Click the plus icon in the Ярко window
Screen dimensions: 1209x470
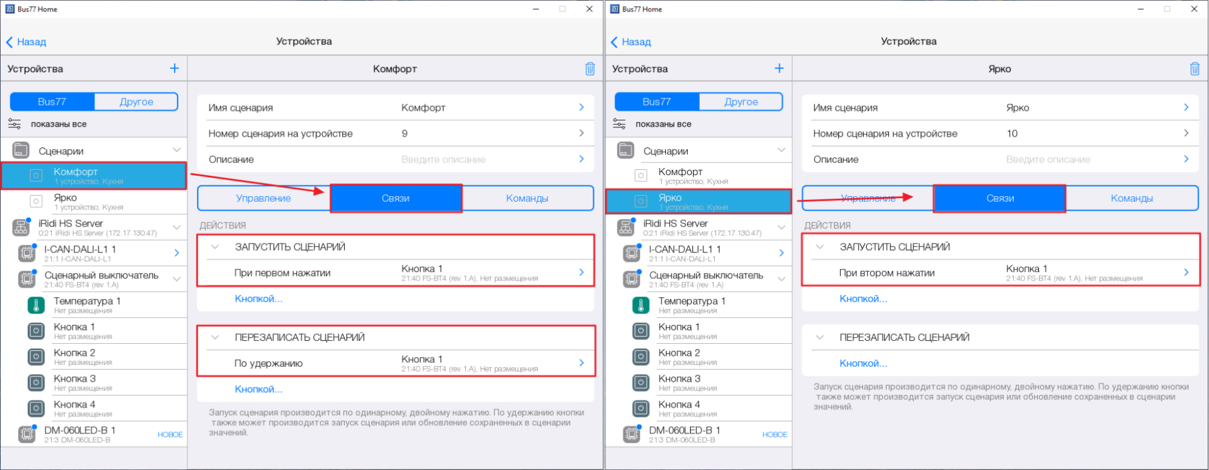click(x=779, y=68)
